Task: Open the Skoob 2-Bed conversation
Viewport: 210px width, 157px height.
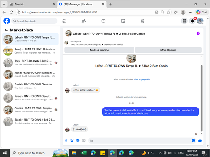Action: point(30,121)
